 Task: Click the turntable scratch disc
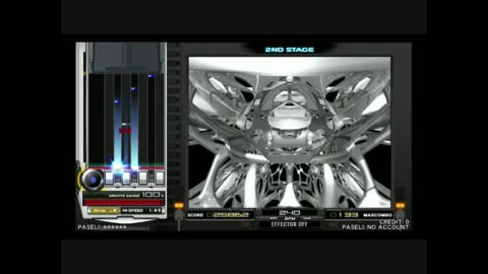click(x=93, y=180)
